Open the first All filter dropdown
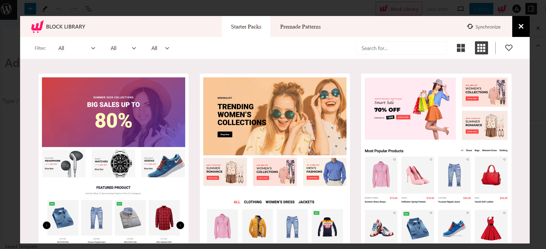 (77, 48)
